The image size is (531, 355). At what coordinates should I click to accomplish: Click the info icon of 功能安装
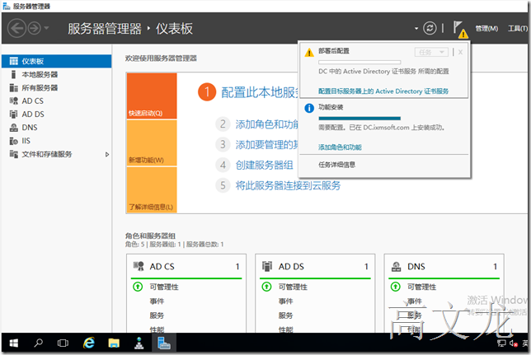tap(309, 108)
